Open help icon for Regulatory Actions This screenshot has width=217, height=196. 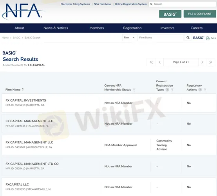click(x=200, y=90)
